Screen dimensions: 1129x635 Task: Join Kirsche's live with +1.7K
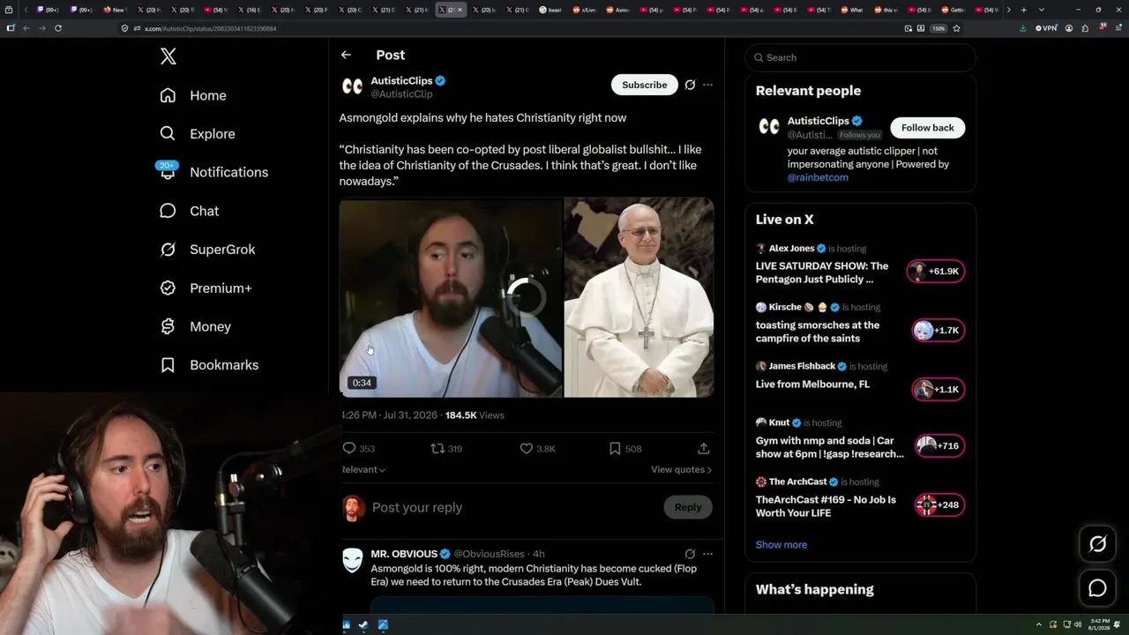click(938, 331)
